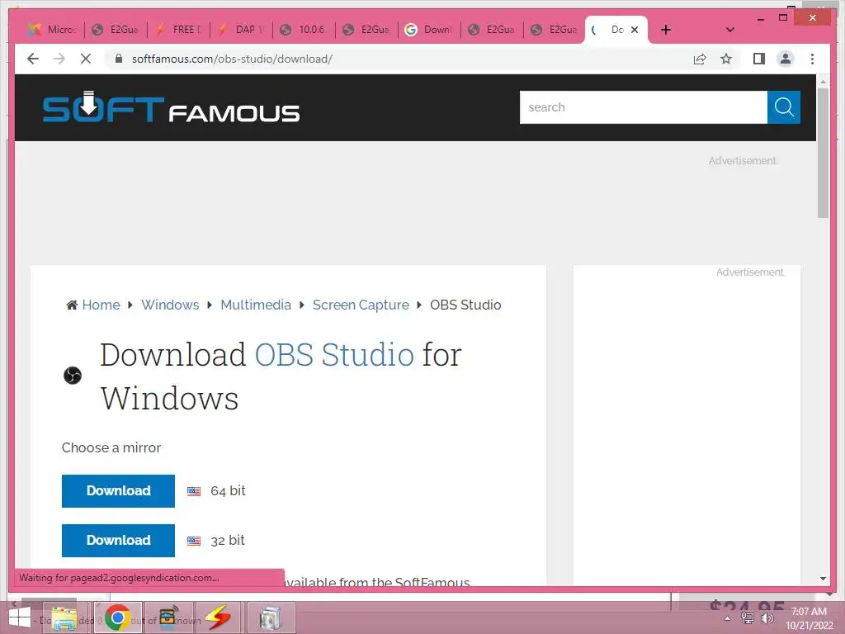Open Chrome profile avatar
The height and width of the screenshot is (634, 845).
tap(786, 59)
